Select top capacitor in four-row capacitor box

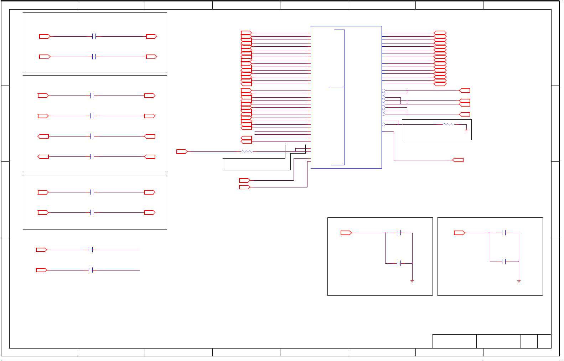(92, 96)
